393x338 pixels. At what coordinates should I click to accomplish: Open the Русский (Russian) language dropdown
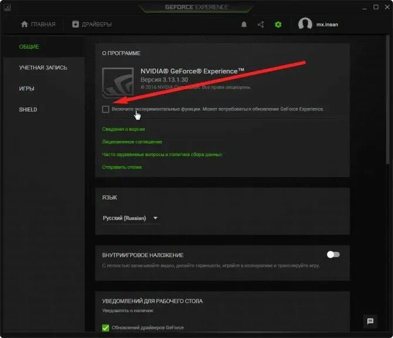(130, 218)
